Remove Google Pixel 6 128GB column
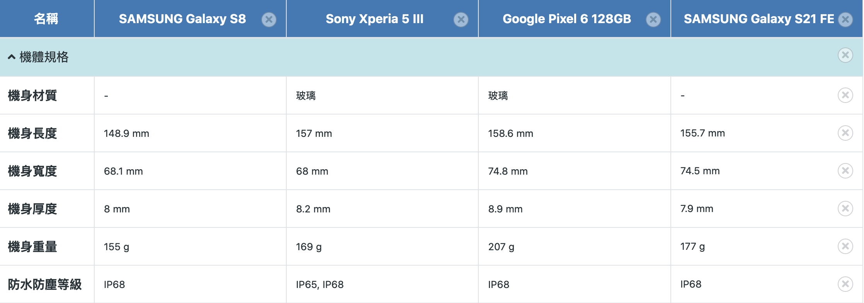 653,19
